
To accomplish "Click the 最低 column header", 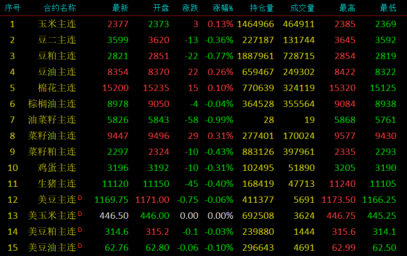I will (x=388, y=8).
